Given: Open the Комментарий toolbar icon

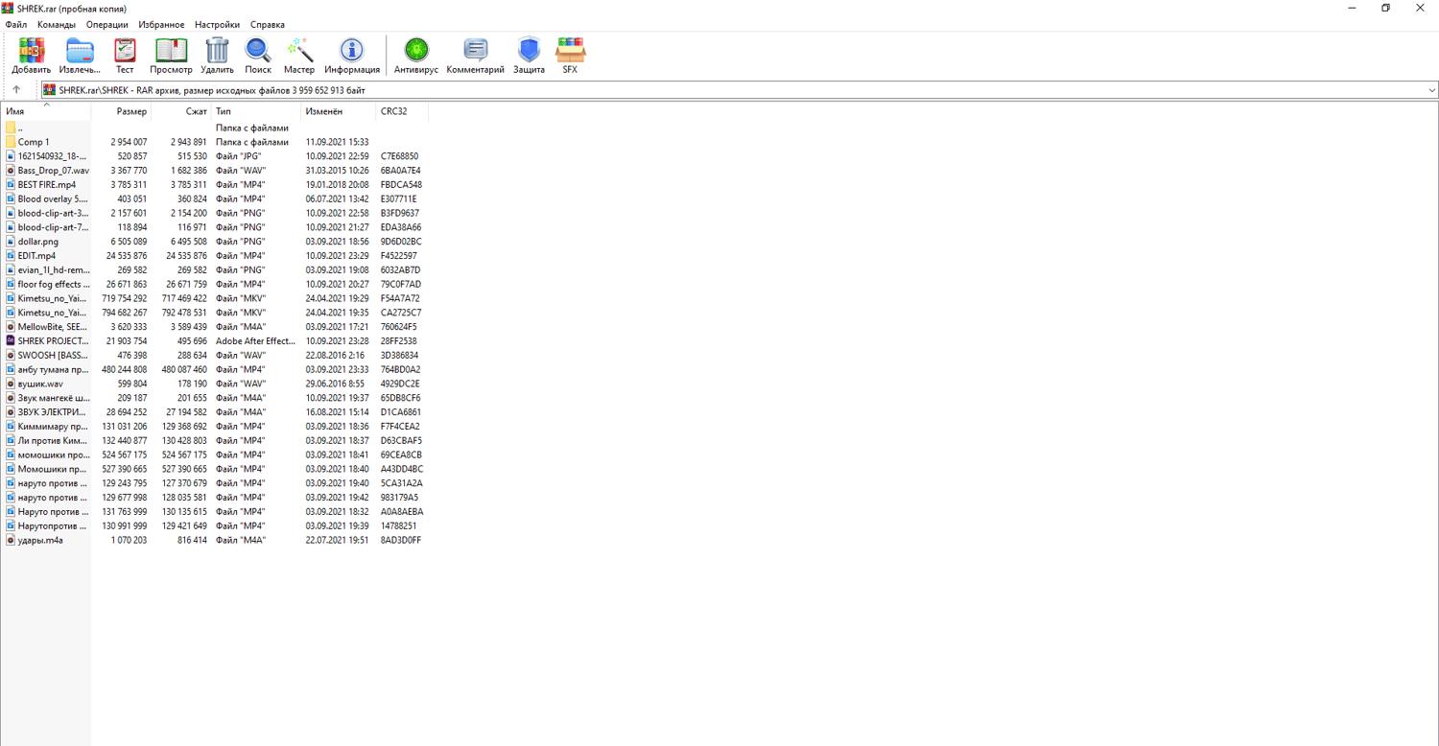Looking at the screenshot, I should pos(475,50).
